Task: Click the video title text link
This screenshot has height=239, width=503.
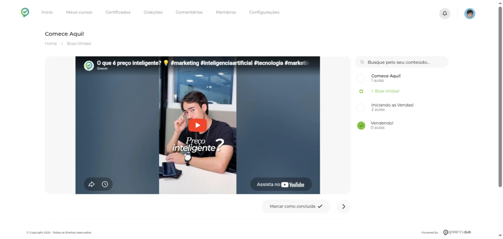Action: coord(203,63)
